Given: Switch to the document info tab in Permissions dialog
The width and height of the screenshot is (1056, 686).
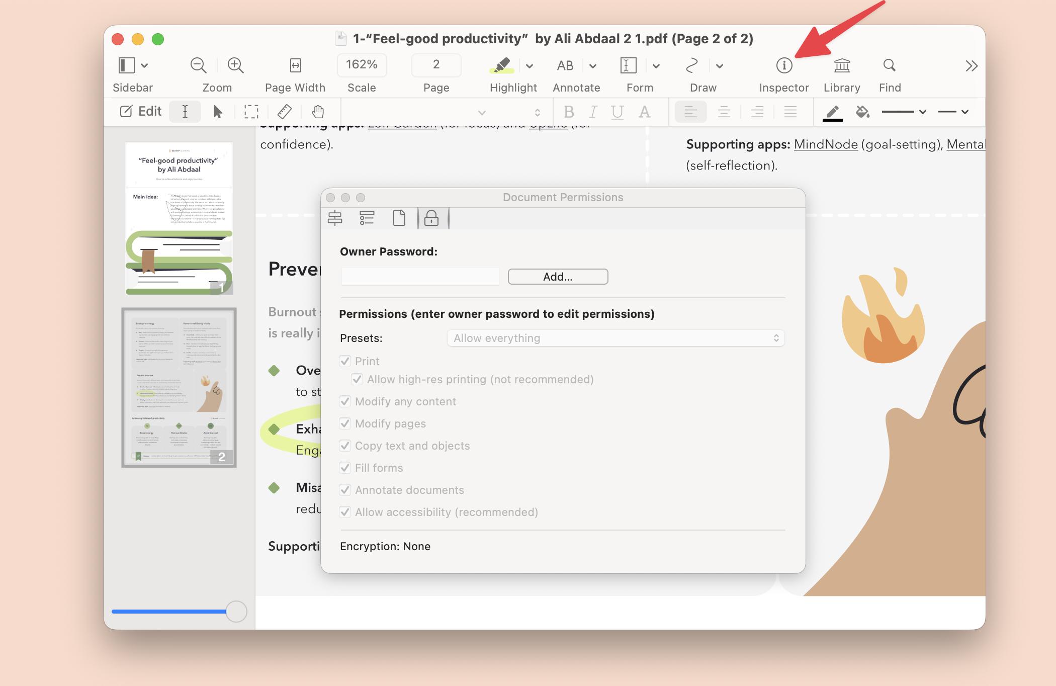Looking at the screenshot, I should [400, 218].
